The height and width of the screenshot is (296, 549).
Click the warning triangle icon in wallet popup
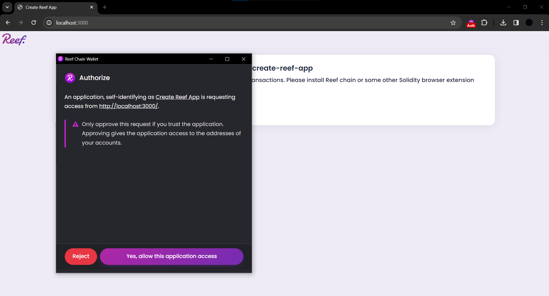[x=75, y=124]
